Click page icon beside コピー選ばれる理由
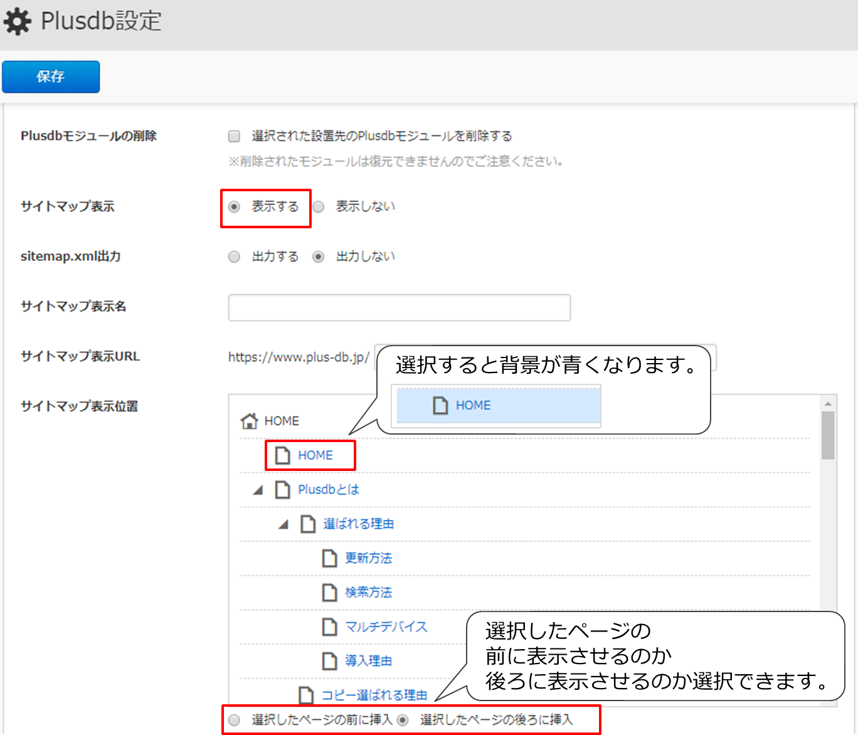 pos(306,695)
